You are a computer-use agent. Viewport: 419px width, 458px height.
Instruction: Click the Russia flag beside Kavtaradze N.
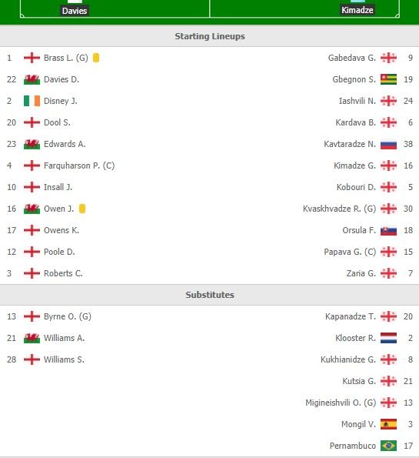[x=388, y=144]
